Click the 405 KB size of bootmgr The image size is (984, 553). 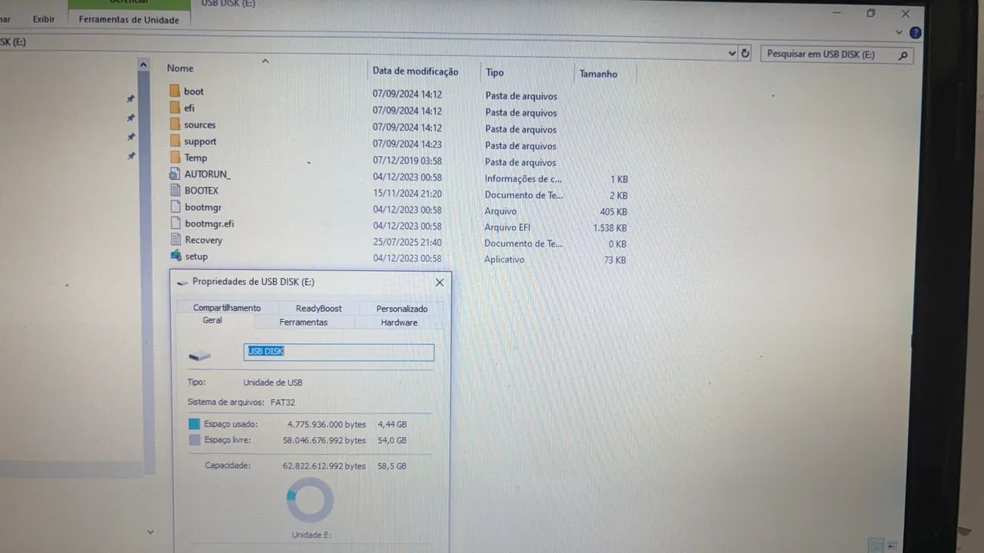(x=613, y=212)
